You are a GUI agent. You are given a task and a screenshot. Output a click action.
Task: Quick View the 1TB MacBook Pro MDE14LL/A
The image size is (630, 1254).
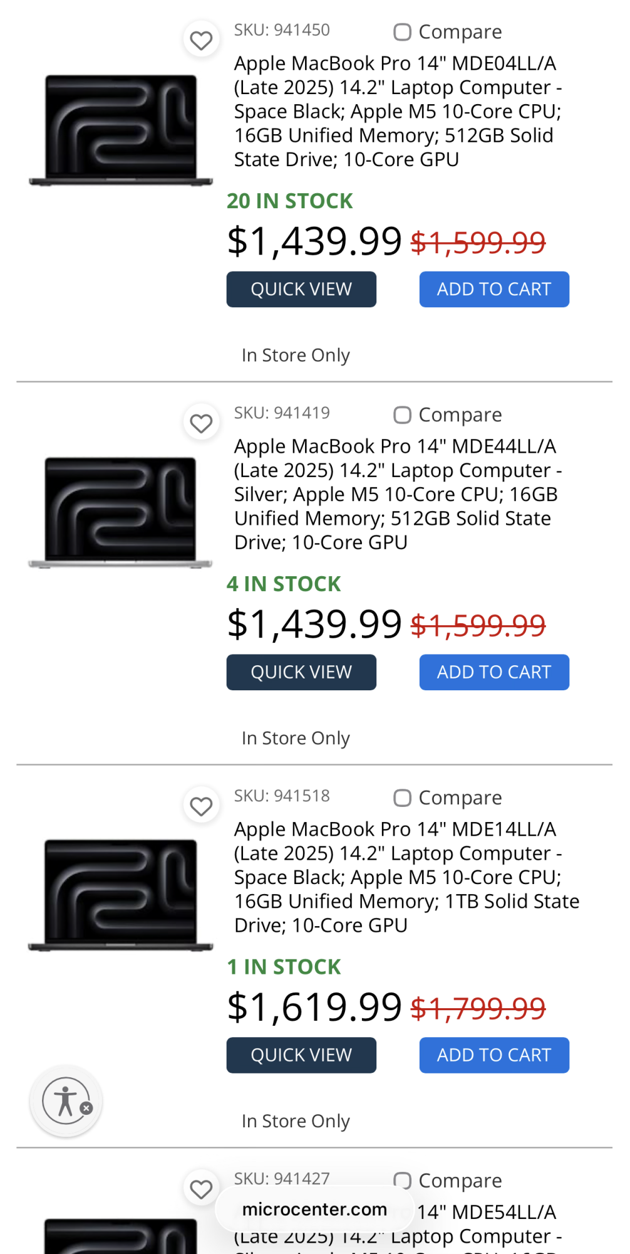click(301, 1055)
